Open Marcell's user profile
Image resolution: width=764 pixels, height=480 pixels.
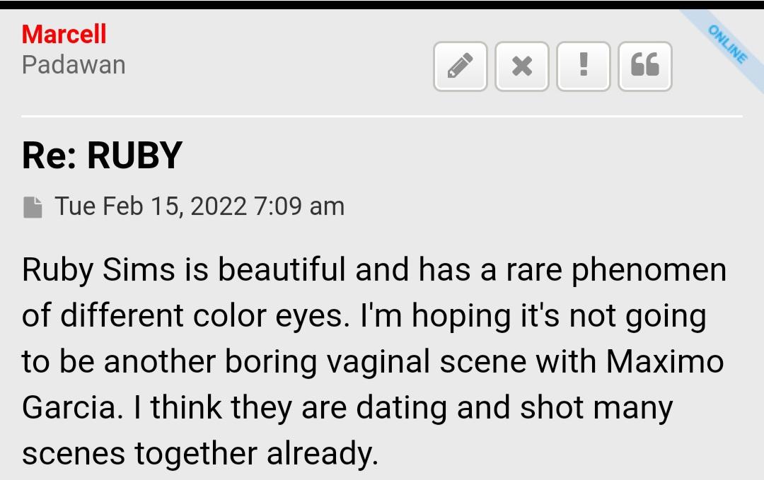pos(64,34)
